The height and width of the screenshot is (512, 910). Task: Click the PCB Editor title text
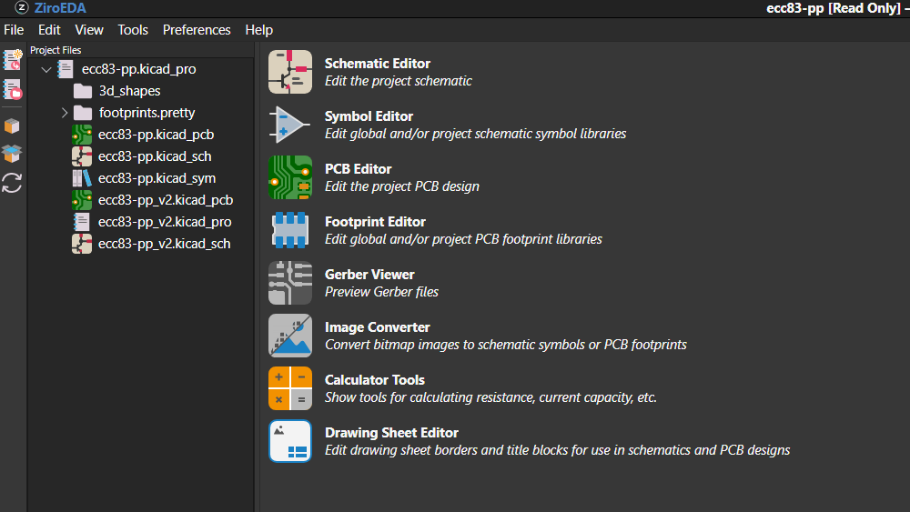coord(358,169)
